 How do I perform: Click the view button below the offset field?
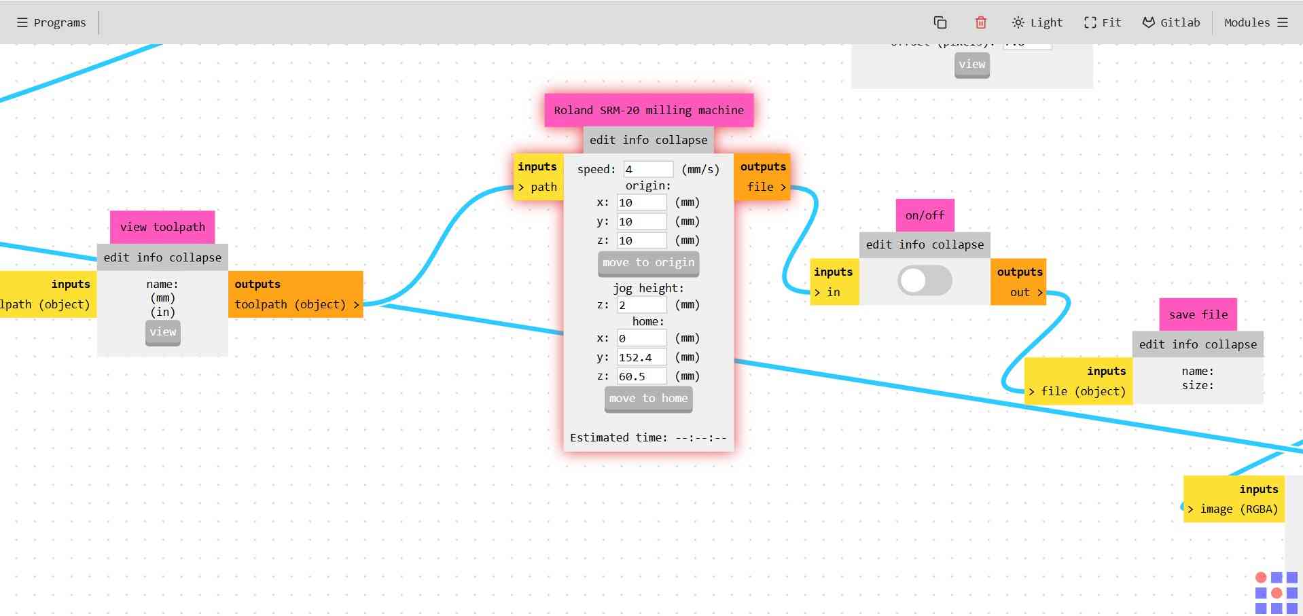click(x=972, y=65)
